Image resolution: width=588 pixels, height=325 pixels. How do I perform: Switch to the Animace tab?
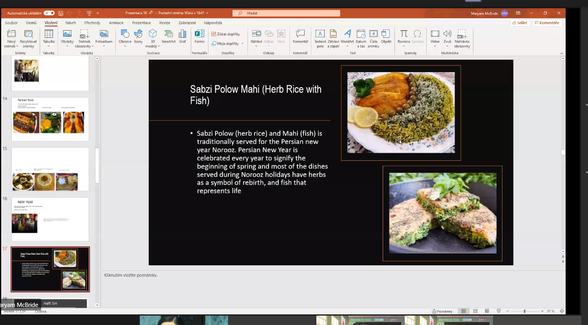click(x=116, y=23)
